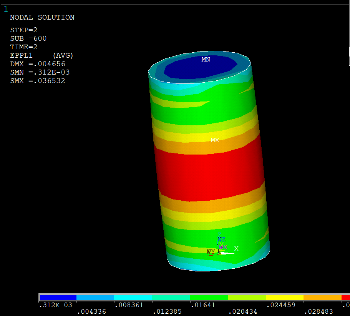The width and height of the screenshot is (350, 316).
Task: Select the yellow legend color band
Action: [x=285, y=298]
